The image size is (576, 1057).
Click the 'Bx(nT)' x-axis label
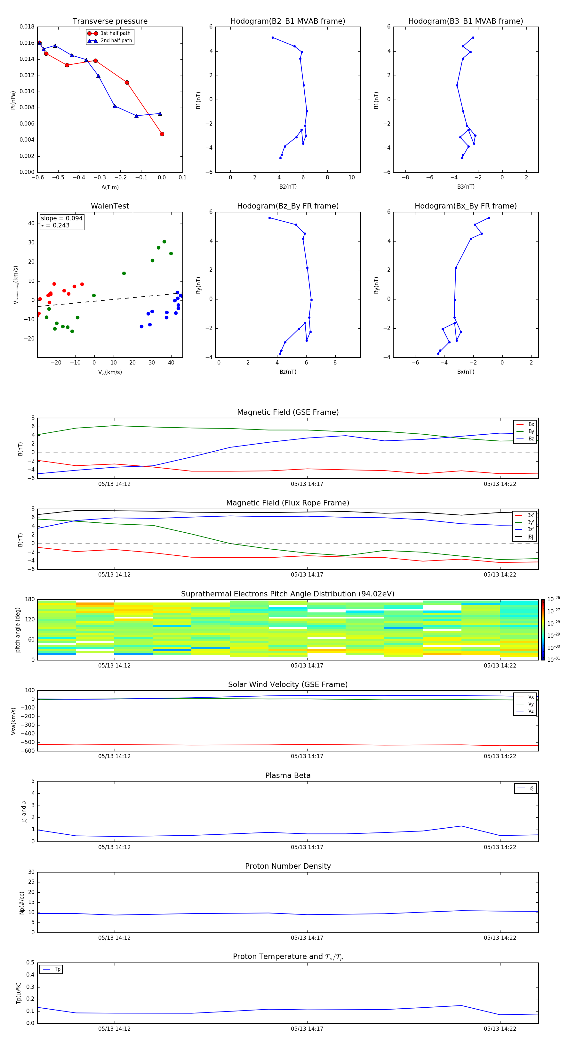(x=466, y=372)
